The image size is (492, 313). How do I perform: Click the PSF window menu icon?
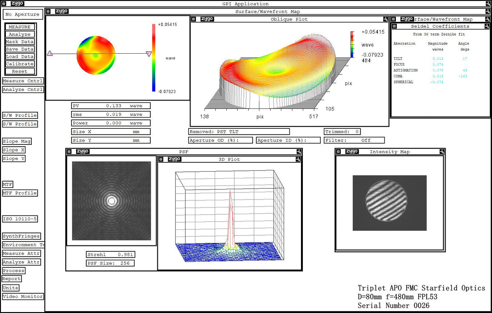(x=69, y=152)
